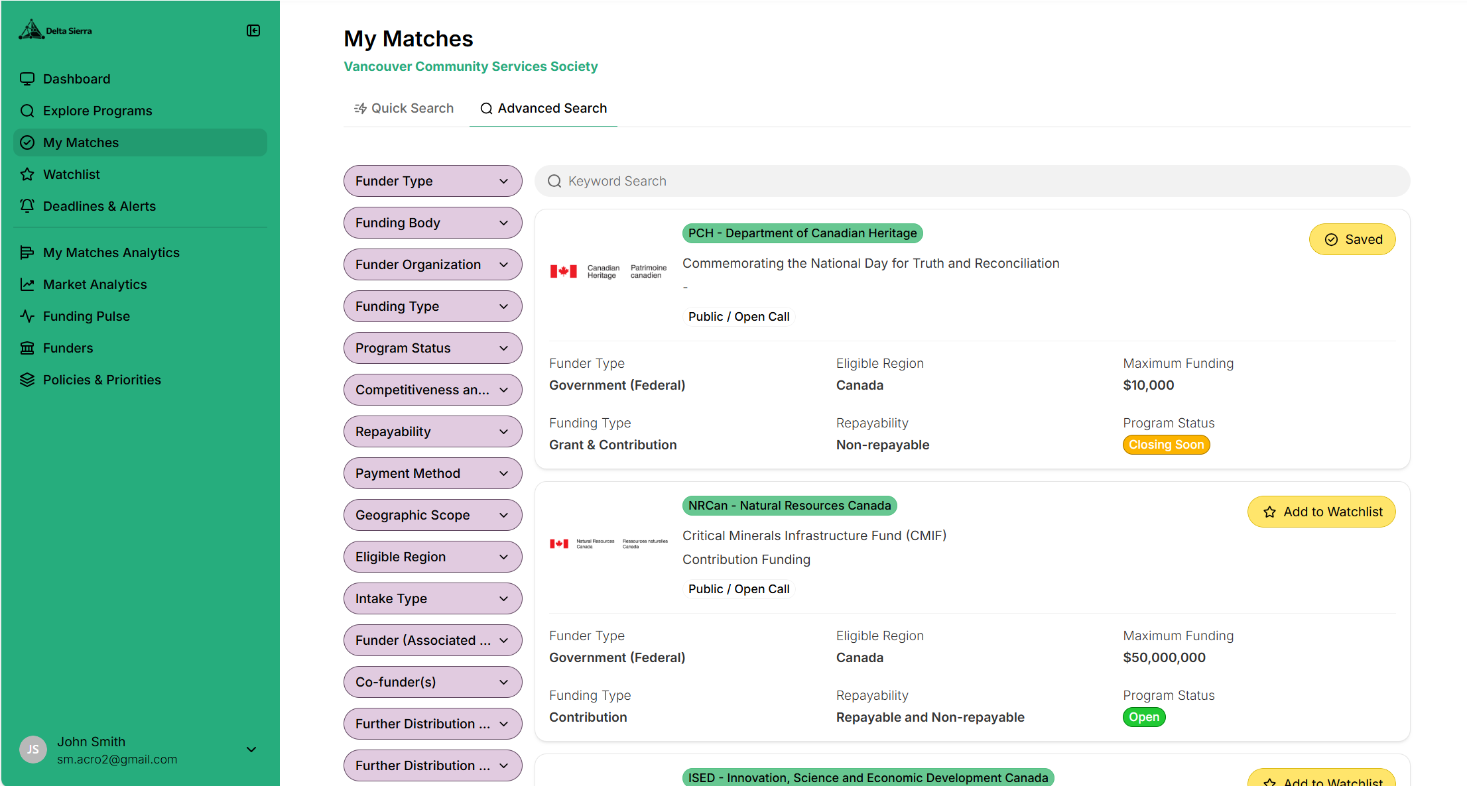Open Competitiveness filter dropdown
1467x786 pixels.
(x=432, y=390)
